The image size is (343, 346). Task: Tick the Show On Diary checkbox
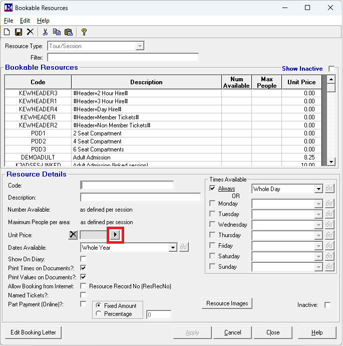pos(83,259)
